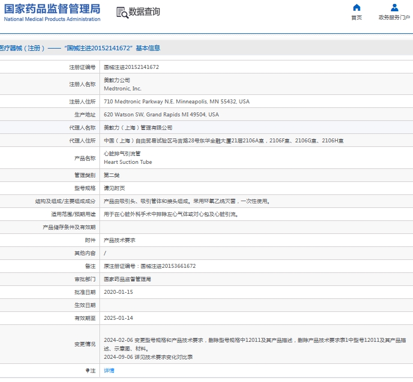Click approval date 2020-01-15
The height and width of the screenshot is (382, 413).
pyautogui.click(x=118, y=292)
